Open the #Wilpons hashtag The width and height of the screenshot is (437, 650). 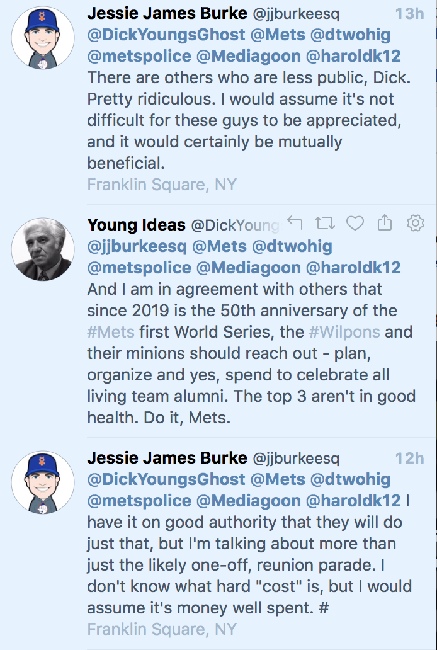click(x=346, y=331)
